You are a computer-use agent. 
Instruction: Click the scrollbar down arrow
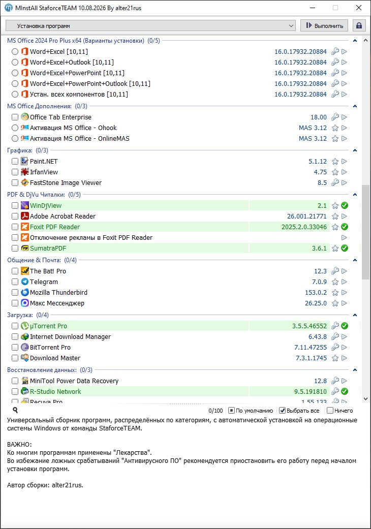click(365, 399)
